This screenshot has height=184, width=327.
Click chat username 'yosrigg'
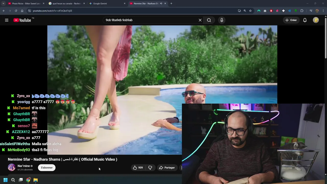24,102
